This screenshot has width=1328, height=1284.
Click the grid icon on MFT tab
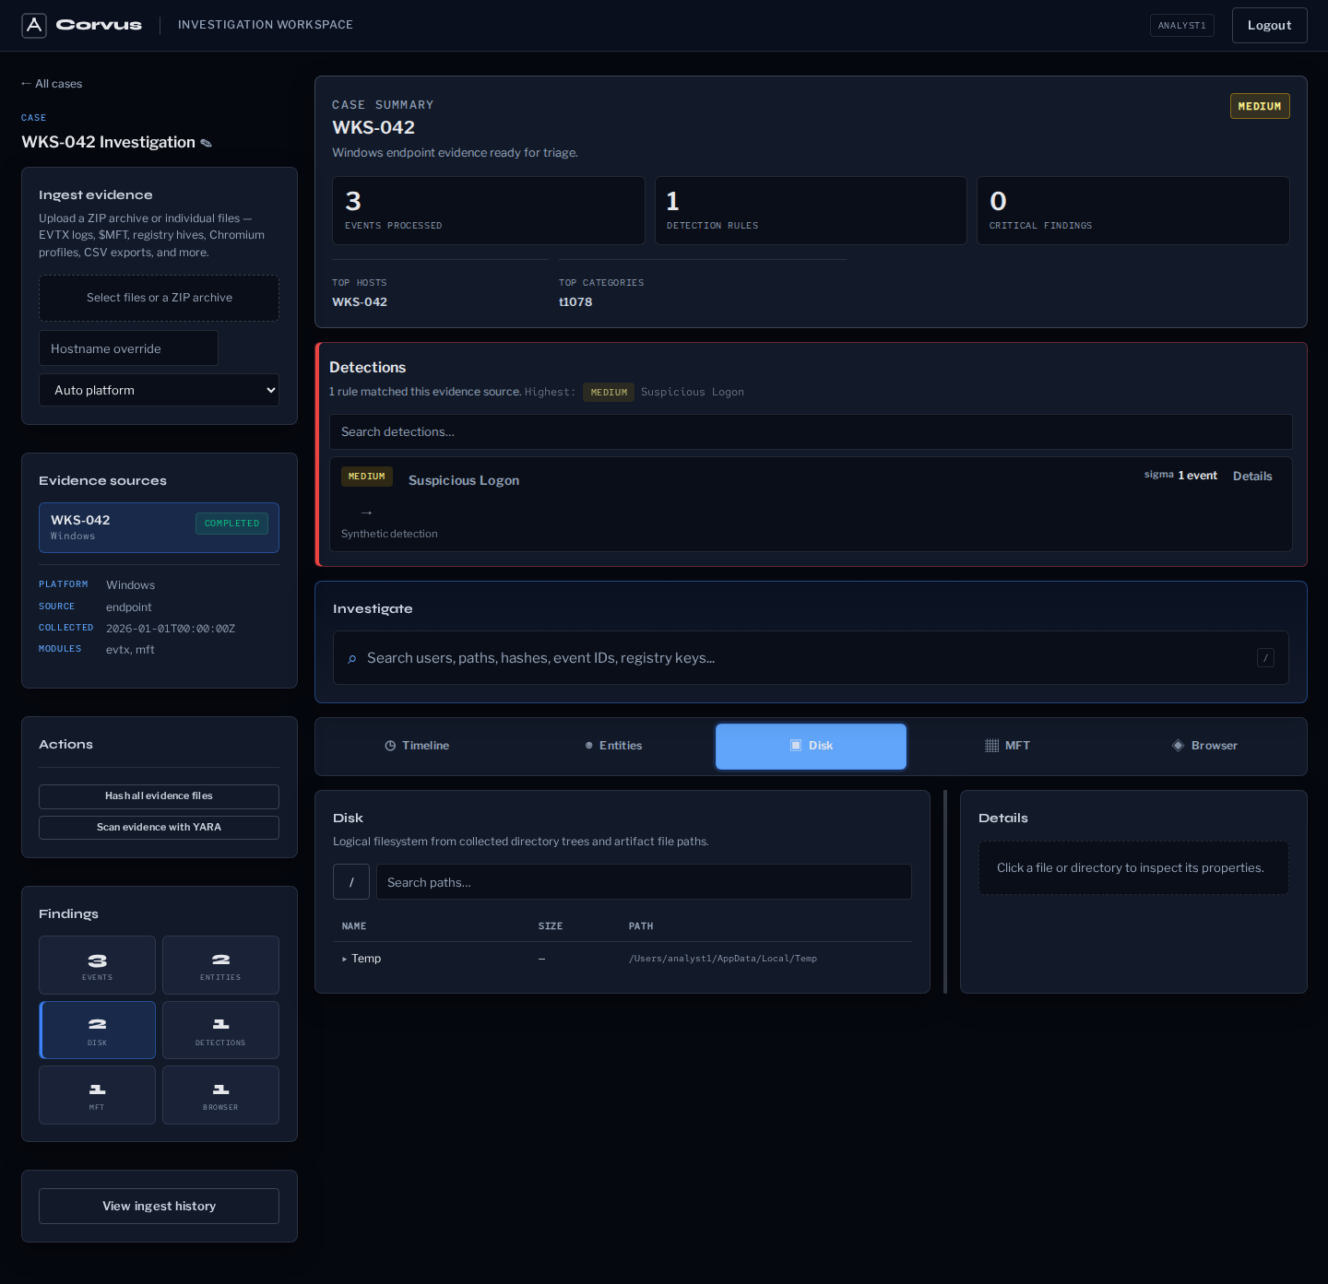(992, 746)
